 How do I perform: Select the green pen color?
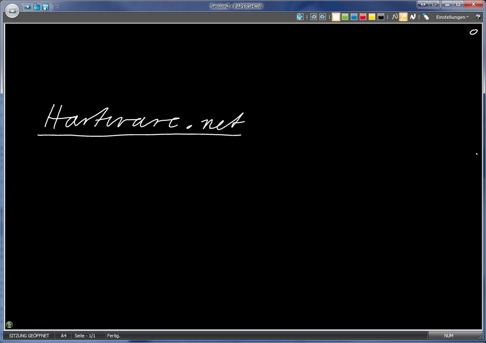tap(345, 17)
